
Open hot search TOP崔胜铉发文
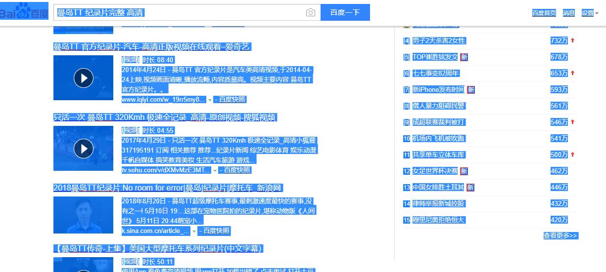click(435, 57)
